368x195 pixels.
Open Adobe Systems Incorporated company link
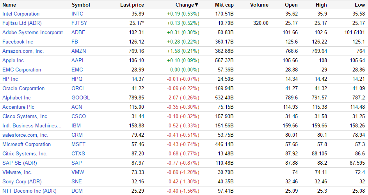tap(35, 33)
